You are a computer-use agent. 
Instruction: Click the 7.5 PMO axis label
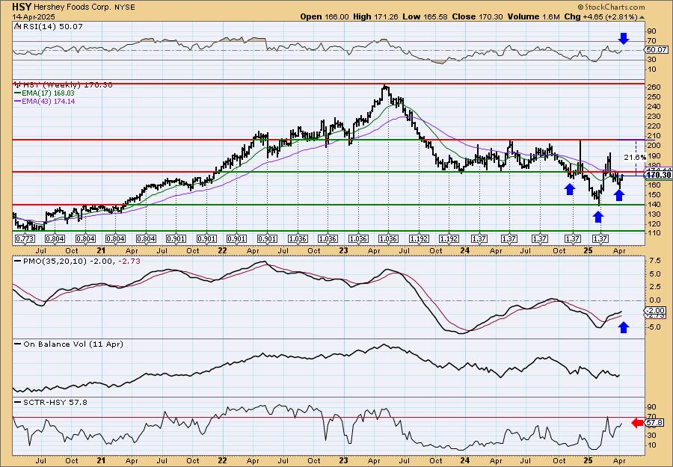[654, 262]
